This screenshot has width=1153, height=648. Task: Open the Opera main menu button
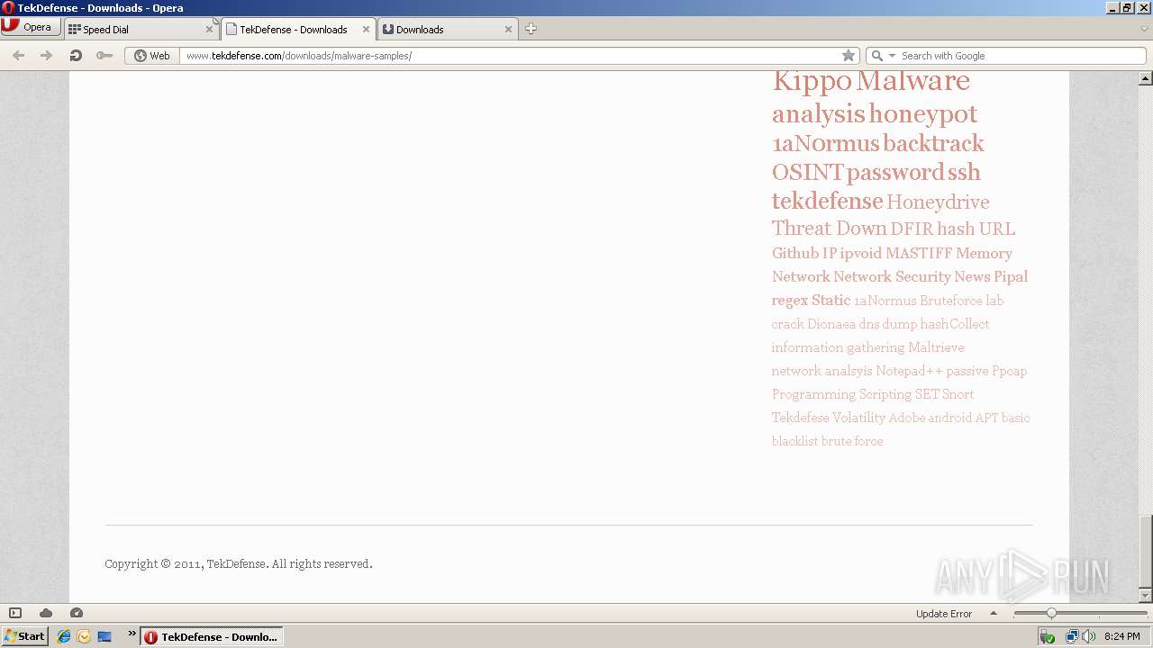point(31,27)
